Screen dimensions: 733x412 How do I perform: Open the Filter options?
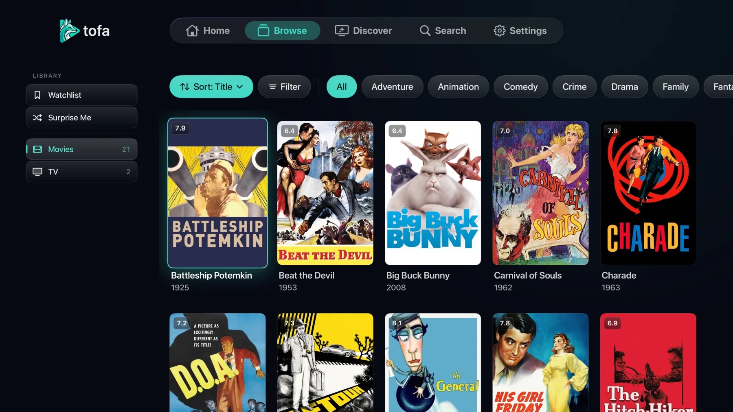point(284,87)
